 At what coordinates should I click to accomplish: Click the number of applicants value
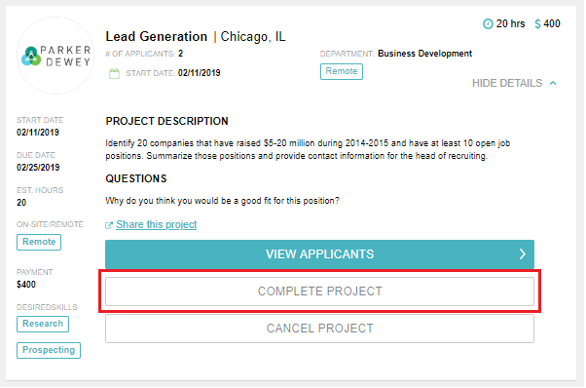point(180,54)
